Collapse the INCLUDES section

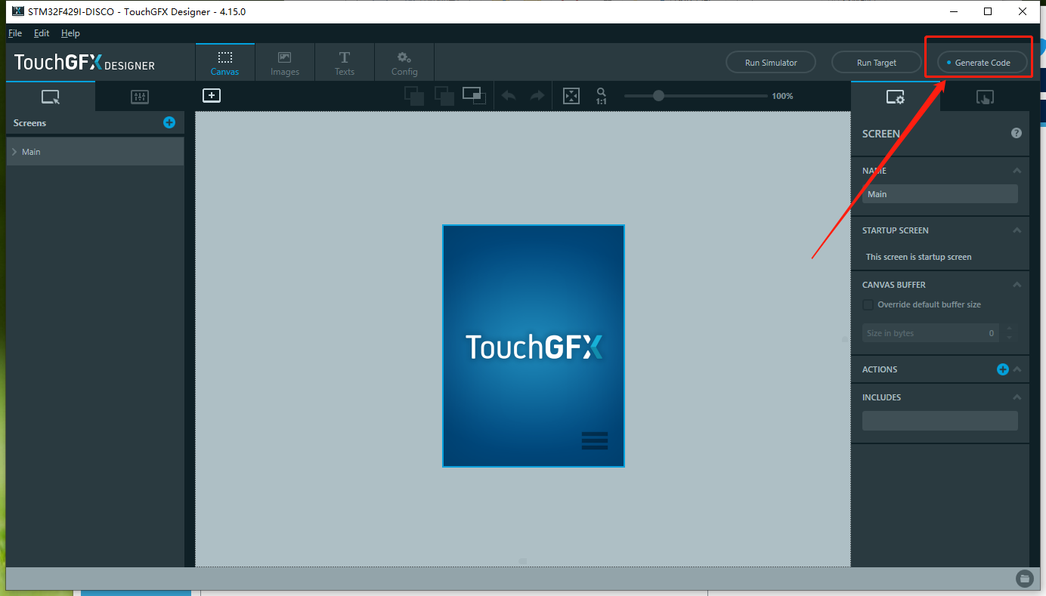coord(1017,397)
